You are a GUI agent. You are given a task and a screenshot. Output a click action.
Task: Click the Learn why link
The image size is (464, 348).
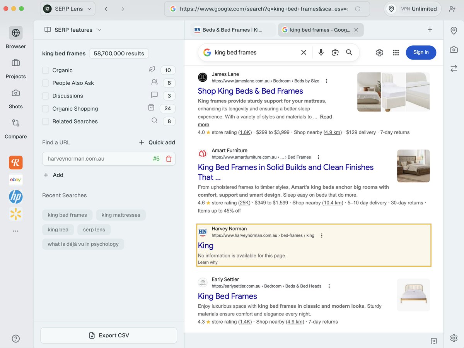[x=208, y=262]
